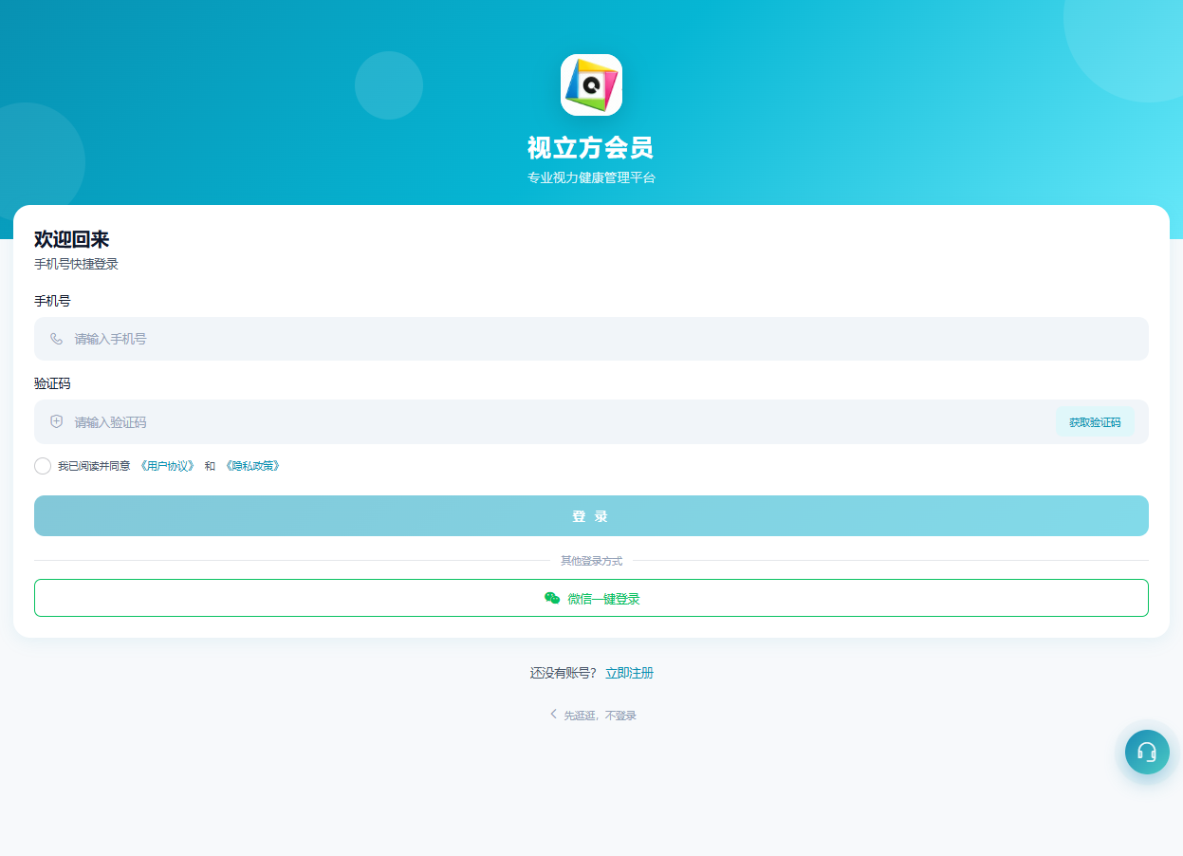Click the 欢迎回来 heading

click(72, 240)
